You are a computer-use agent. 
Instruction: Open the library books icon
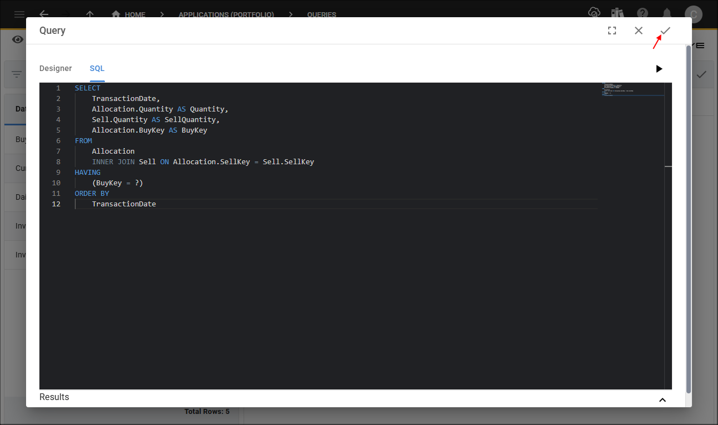[618, 14]
